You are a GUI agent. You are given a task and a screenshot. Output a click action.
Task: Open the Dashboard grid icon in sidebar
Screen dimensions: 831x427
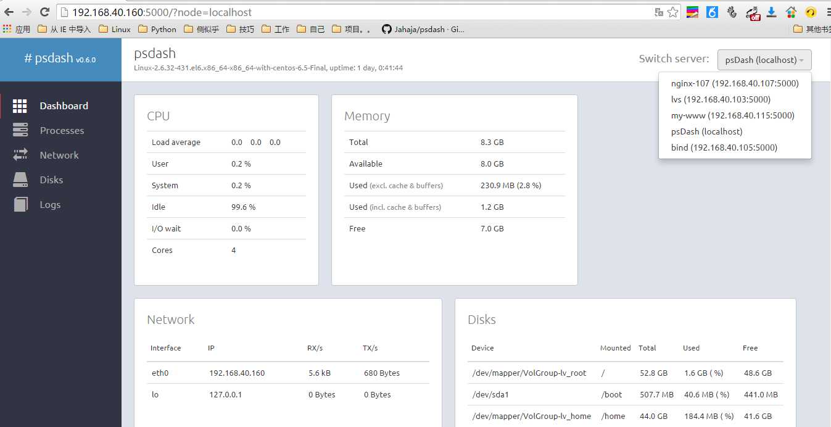pos(20,106)
